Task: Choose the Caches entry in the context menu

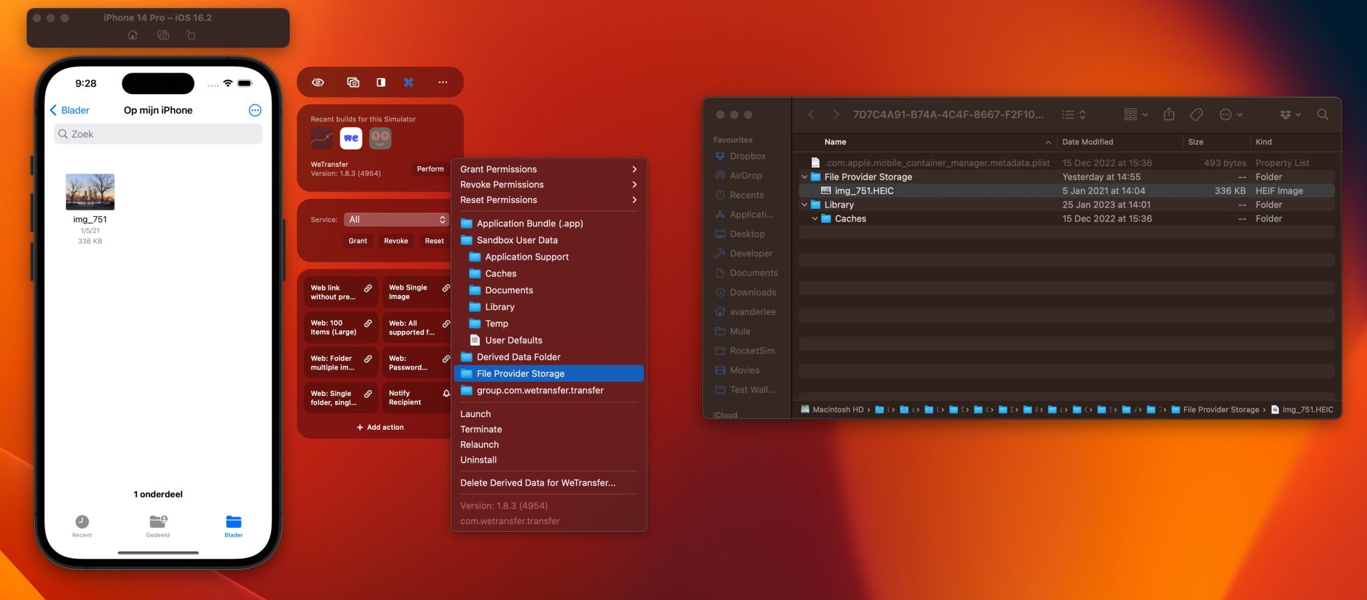Action: coord(549,274)
